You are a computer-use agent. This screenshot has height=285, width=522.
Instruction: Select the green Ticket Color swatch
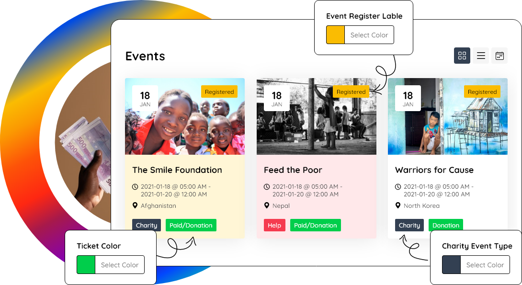click(x=86, y=265)
